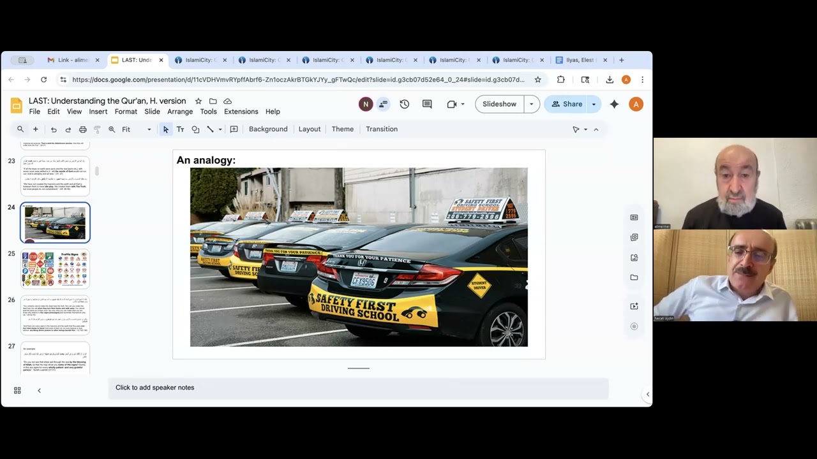Select slide 26 thumbnail
The width and height of the screenshot is (817, 459).
pyautogui.click(x=56, y=316)
